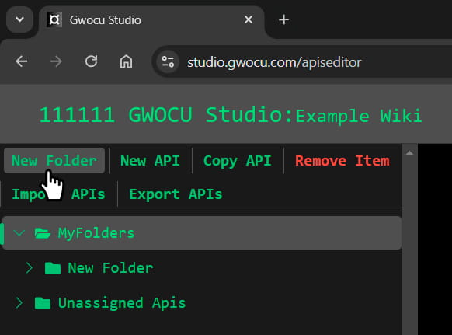Collapse the MyFolders tree node
Screen dimensions: 452x335
(x=19, y=233)
